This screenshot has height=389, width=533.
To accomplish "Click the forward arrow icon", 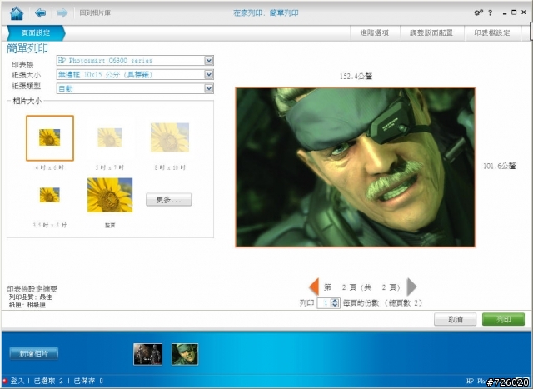I will 62,13.
